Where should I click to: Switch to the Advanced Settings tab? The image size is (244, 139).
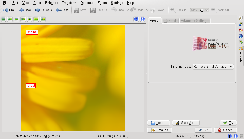tap(195, 21)
